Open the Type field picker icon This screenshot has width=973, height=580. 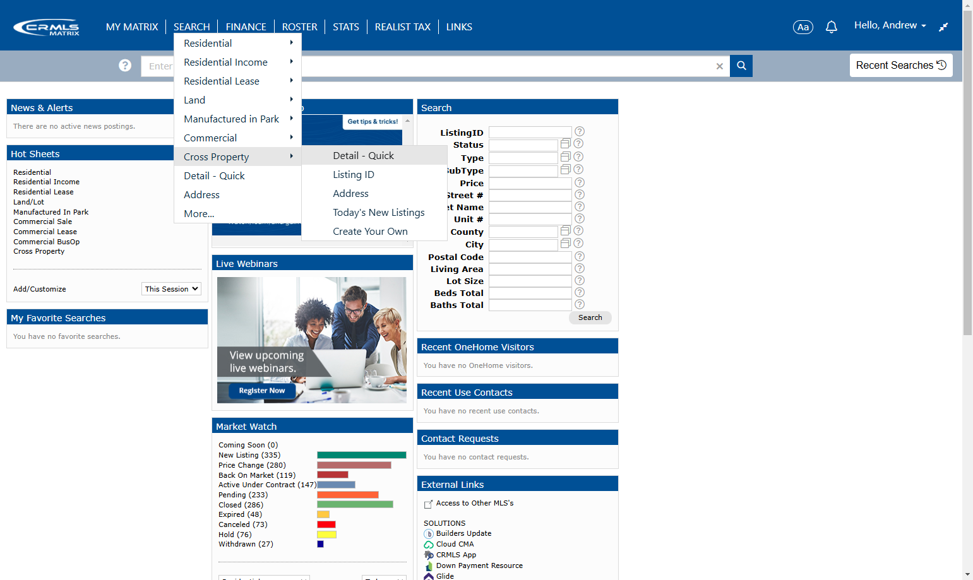[566, 157]
